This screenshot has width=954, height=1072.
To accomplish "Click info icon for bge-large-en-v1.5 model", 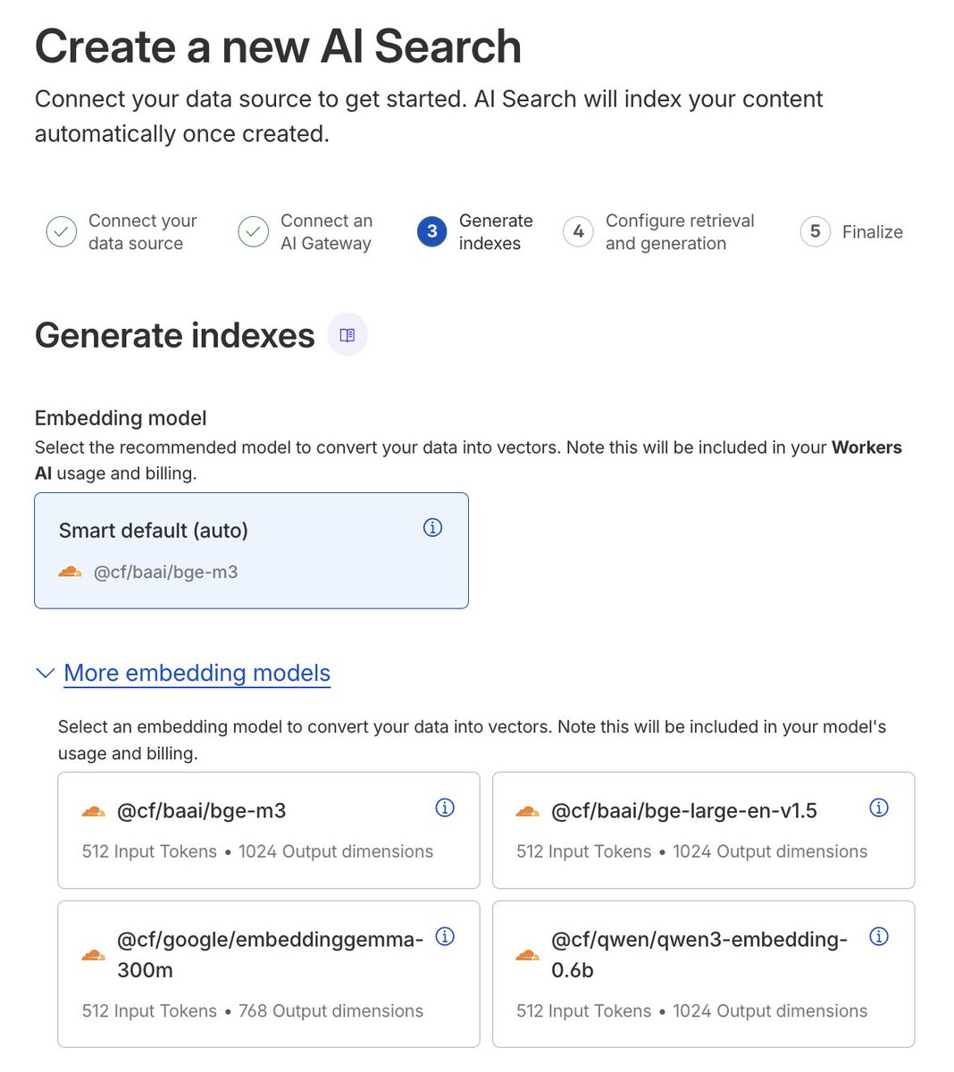I will click(x=879, y=808).
